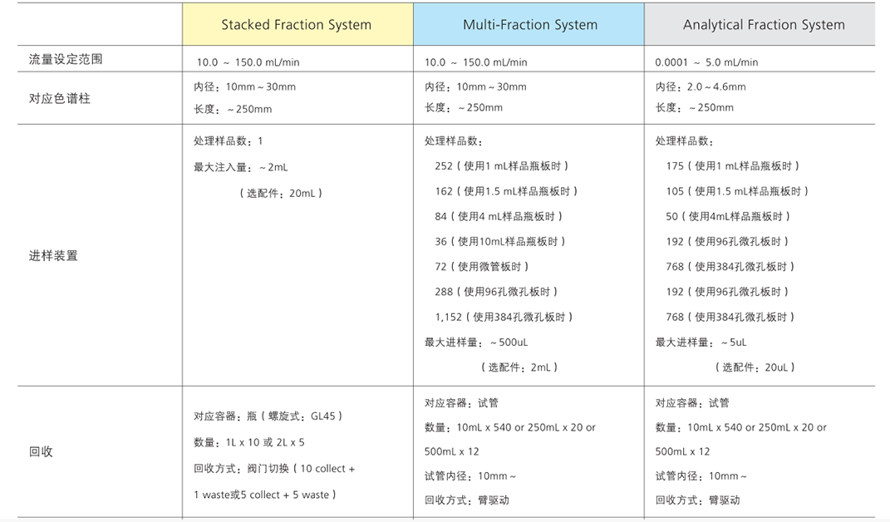Click 对应容器：瓶（螺旋式：GL45）text
The width and height of the screenshot is (890, 522).
click(268, 416)
